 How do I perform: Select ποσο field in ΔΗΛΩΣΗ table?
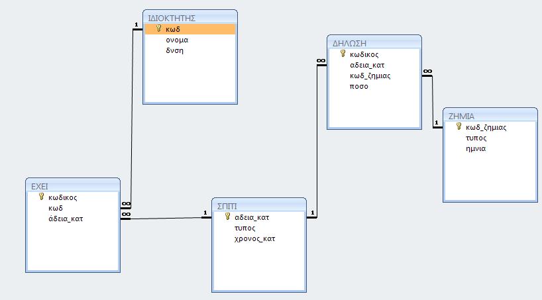pyautogui.click(x=374, y=86)
